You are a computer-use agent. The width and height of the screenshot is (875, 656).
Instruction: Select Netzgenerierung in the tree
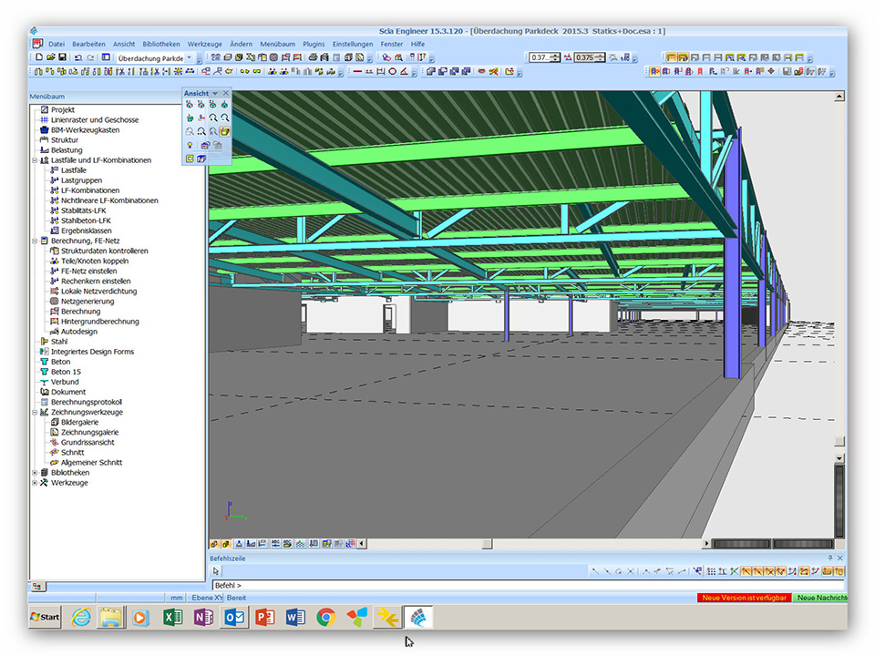click(87, 301)
